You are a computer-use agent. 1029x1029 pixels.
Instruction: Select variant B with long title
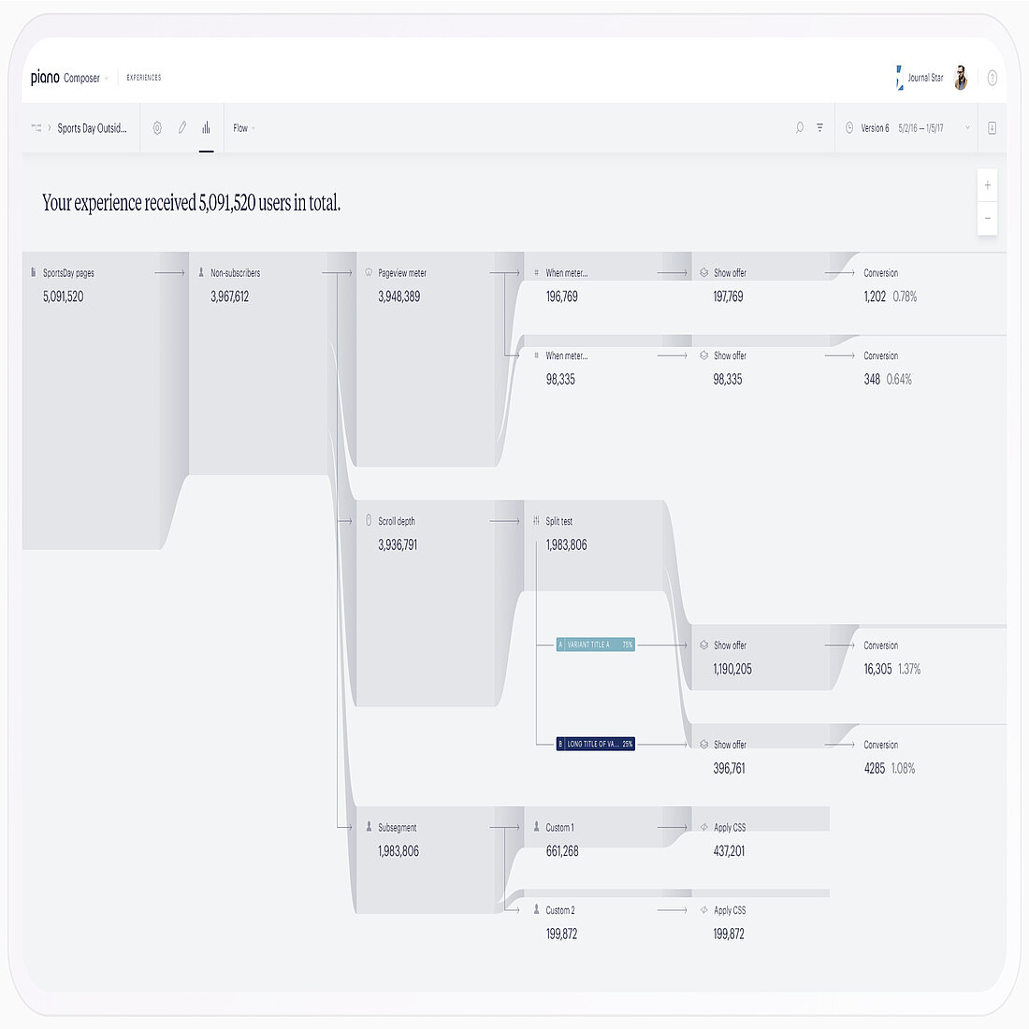pos(596,744)
